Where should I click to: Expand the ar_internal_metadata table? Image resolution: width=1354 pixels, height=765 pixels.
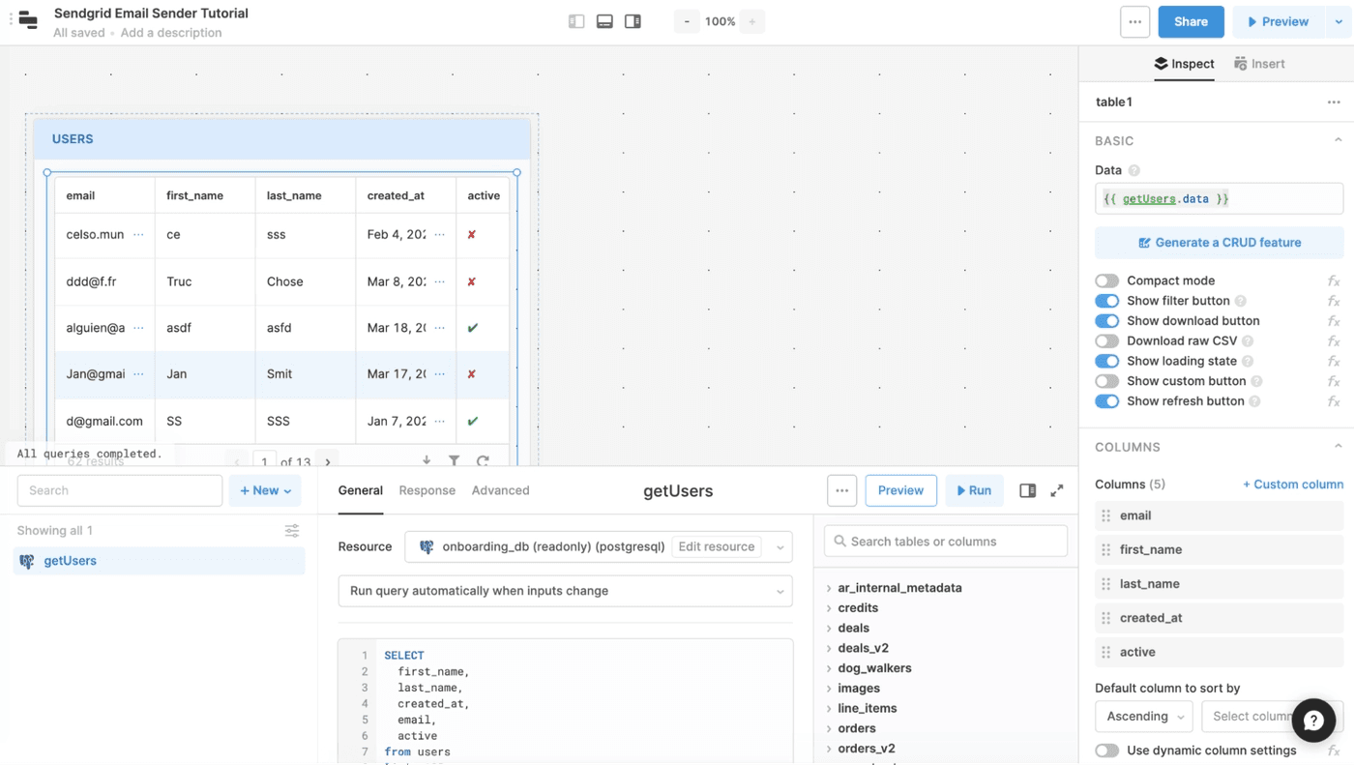(x=832, y=587)
